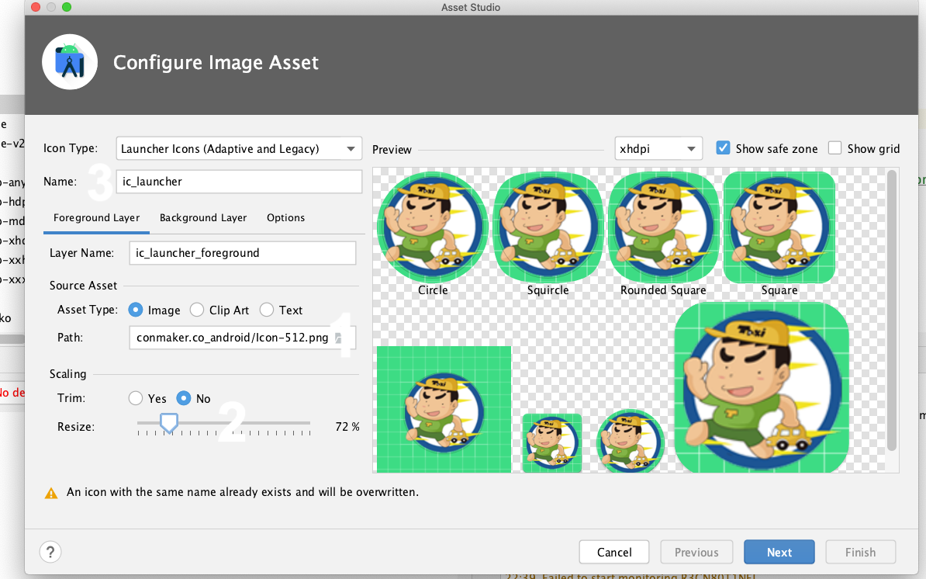Click the Circle label under preview
926x579 pixels.
pyautogui.click(x=433, y=290)
